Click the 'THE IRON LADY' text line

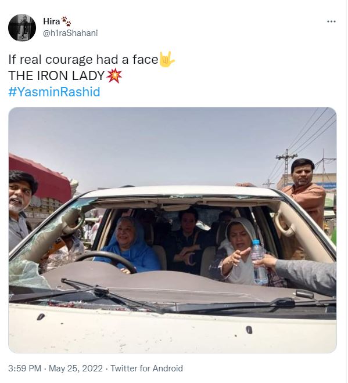click(56, 75)
